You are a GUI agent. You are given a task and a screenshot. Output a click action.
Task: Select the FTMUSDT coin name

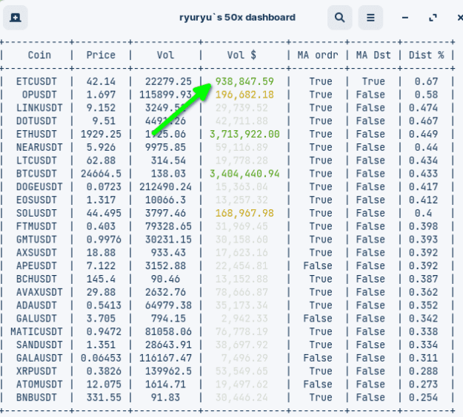(36, 226)
